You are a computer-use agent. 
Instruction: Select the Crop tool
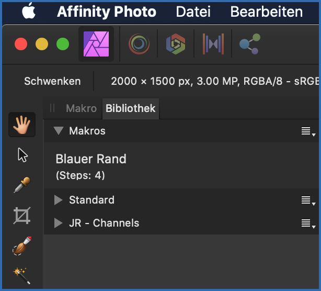22,215
